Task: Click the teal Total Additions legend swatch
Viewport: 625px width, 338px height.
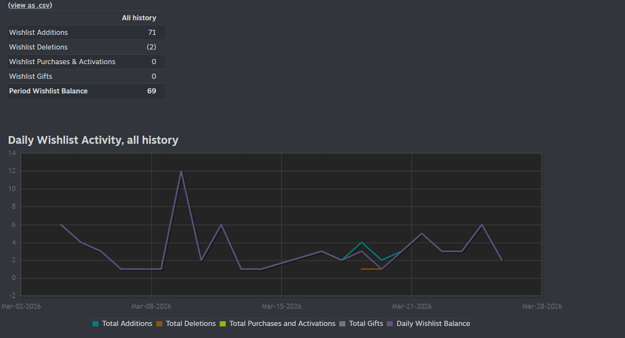Action: [x=95, y=324]
